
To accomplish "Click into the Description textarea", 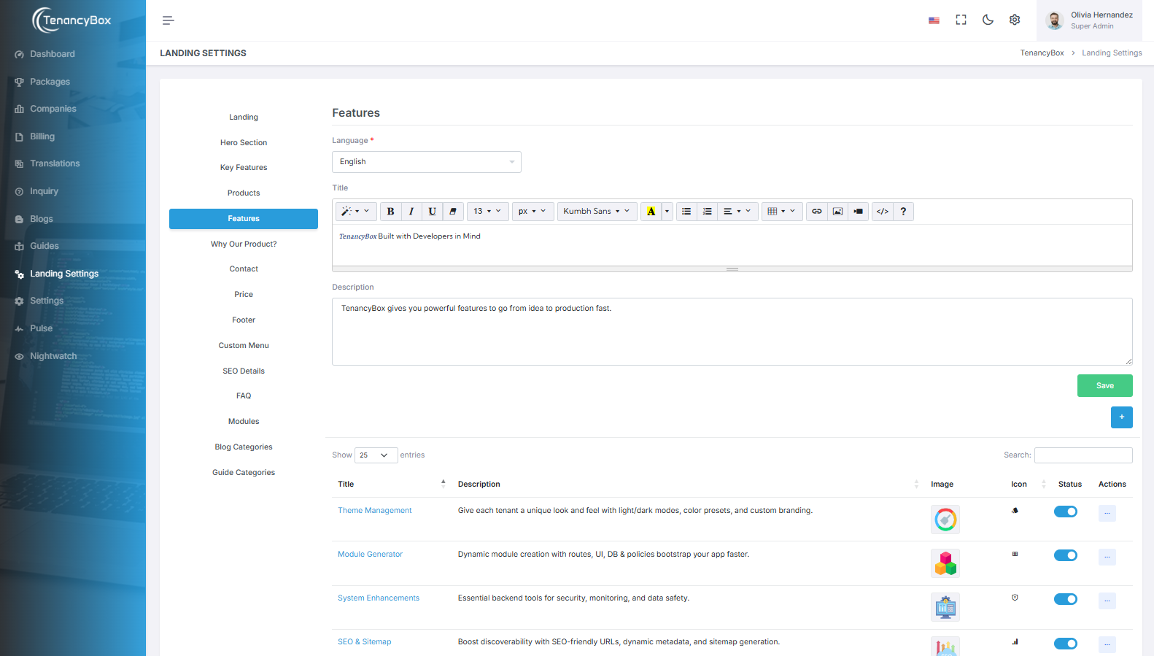I will [732, 331].
